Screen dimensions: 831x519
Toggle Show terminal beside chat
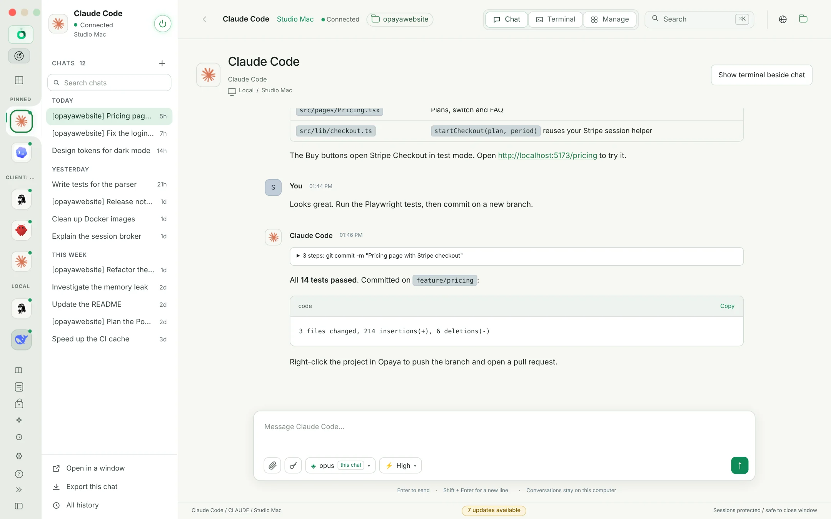(x=761, y=75)
